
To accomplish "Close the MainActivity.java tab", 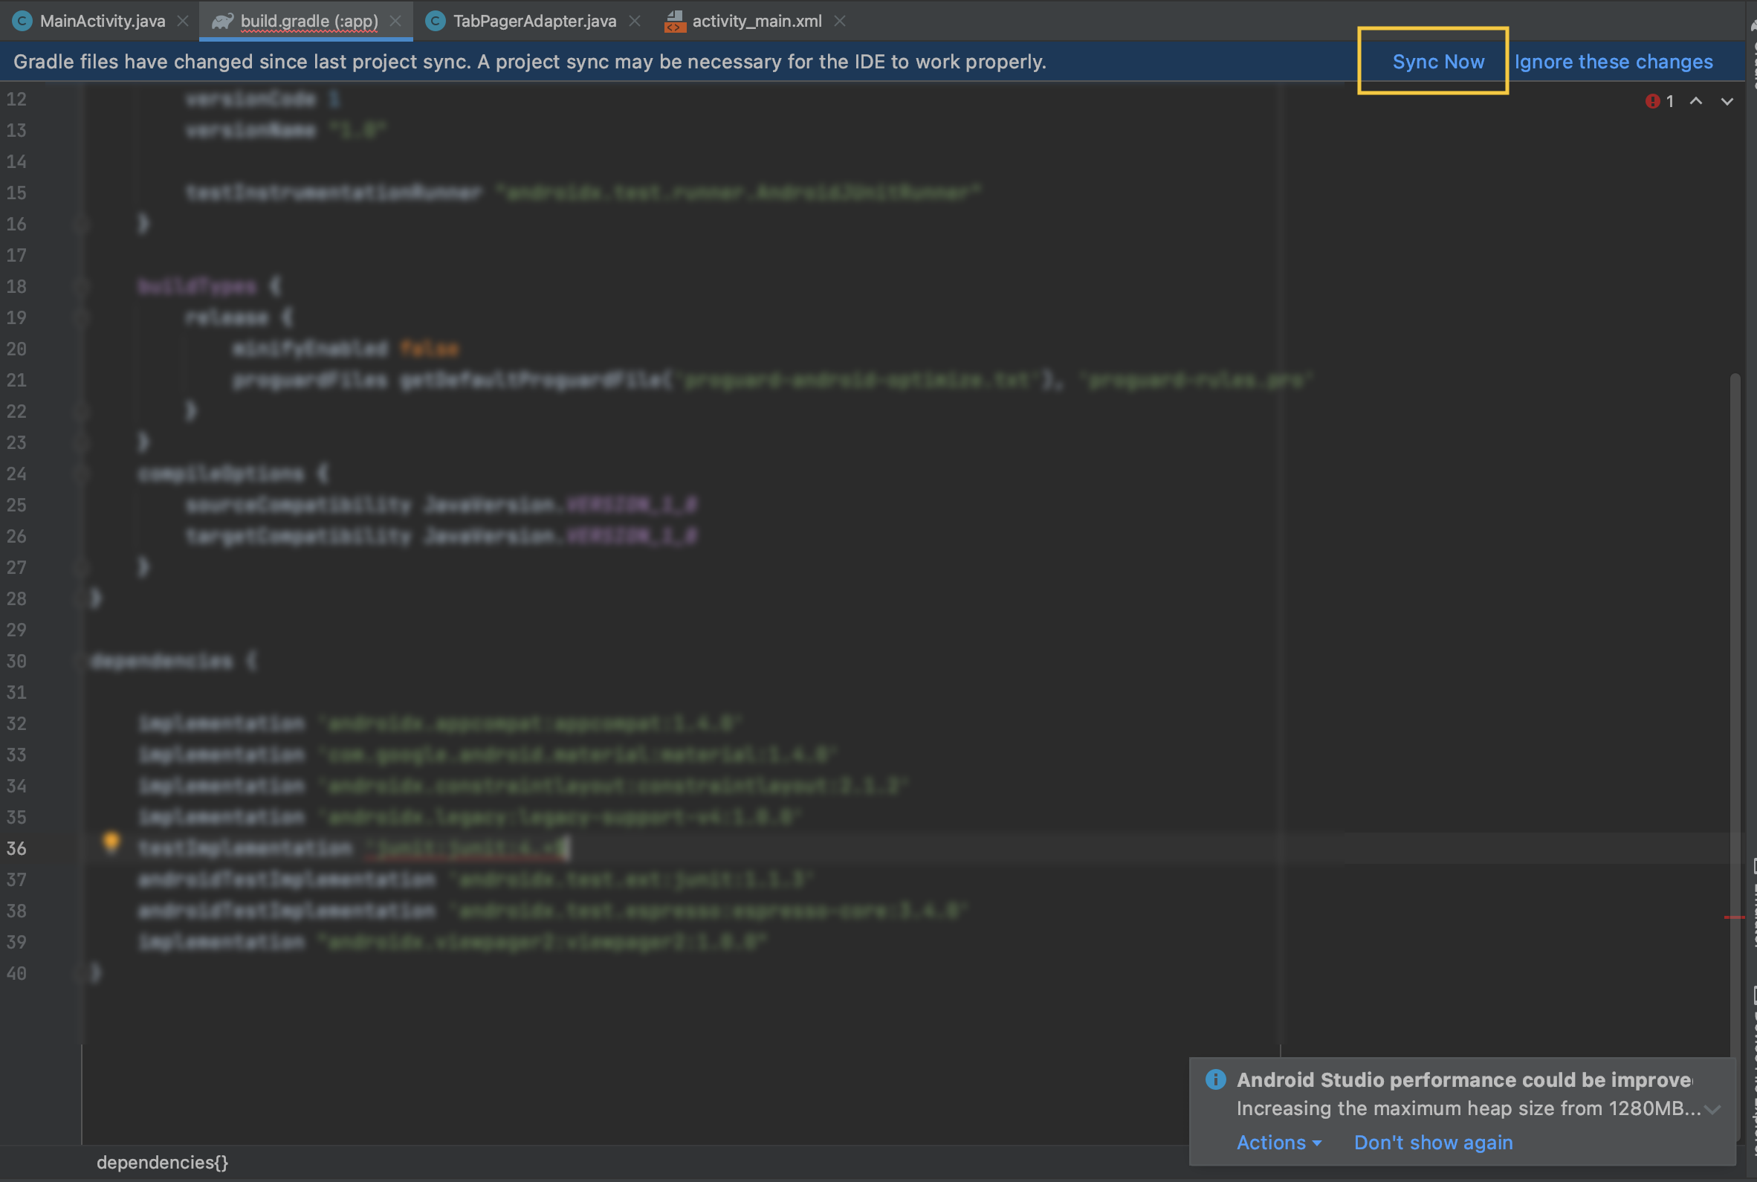I will point(182,21).
